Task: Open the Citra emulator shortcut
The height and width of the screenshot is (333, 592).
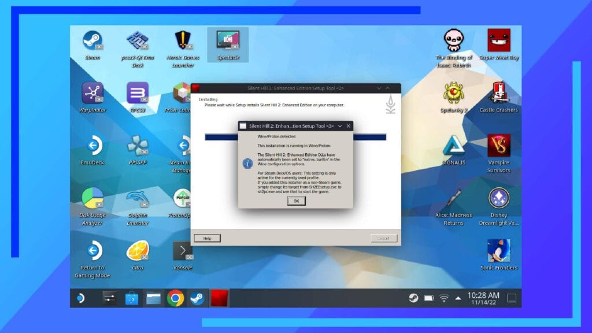Action: pos(138,251)
